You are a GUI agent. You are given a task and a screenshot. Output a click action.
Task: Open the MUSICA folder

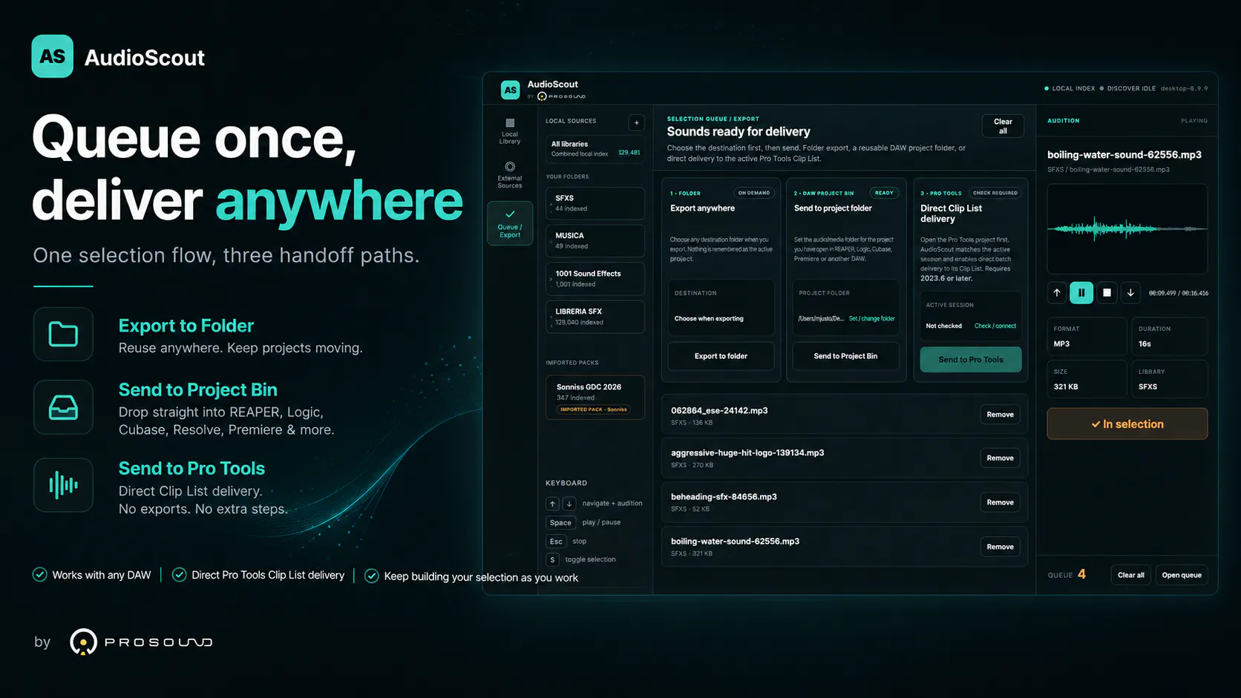tap(595, 240)
